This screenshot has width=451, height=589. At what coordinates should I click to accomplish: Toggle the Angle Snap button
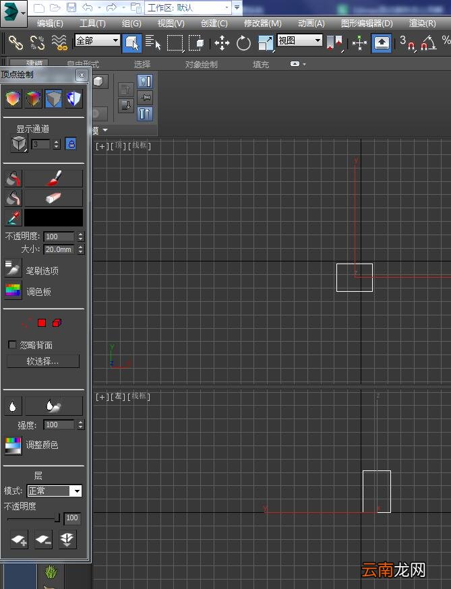[429, 43]
